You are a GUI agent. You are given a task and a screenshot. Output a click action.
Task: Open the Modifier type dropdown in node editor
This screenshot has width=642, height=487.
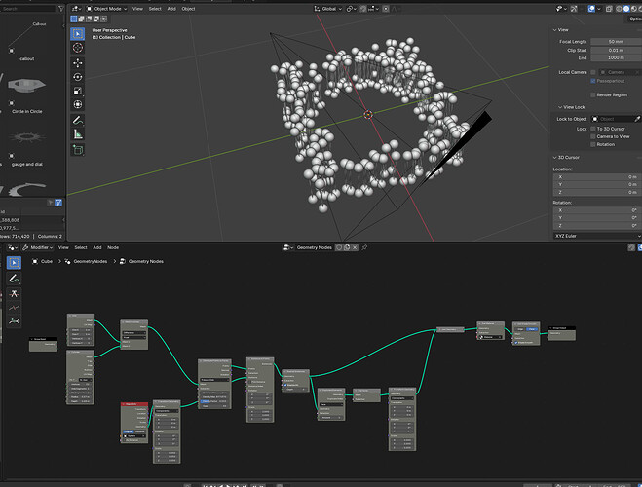point(38,247)
